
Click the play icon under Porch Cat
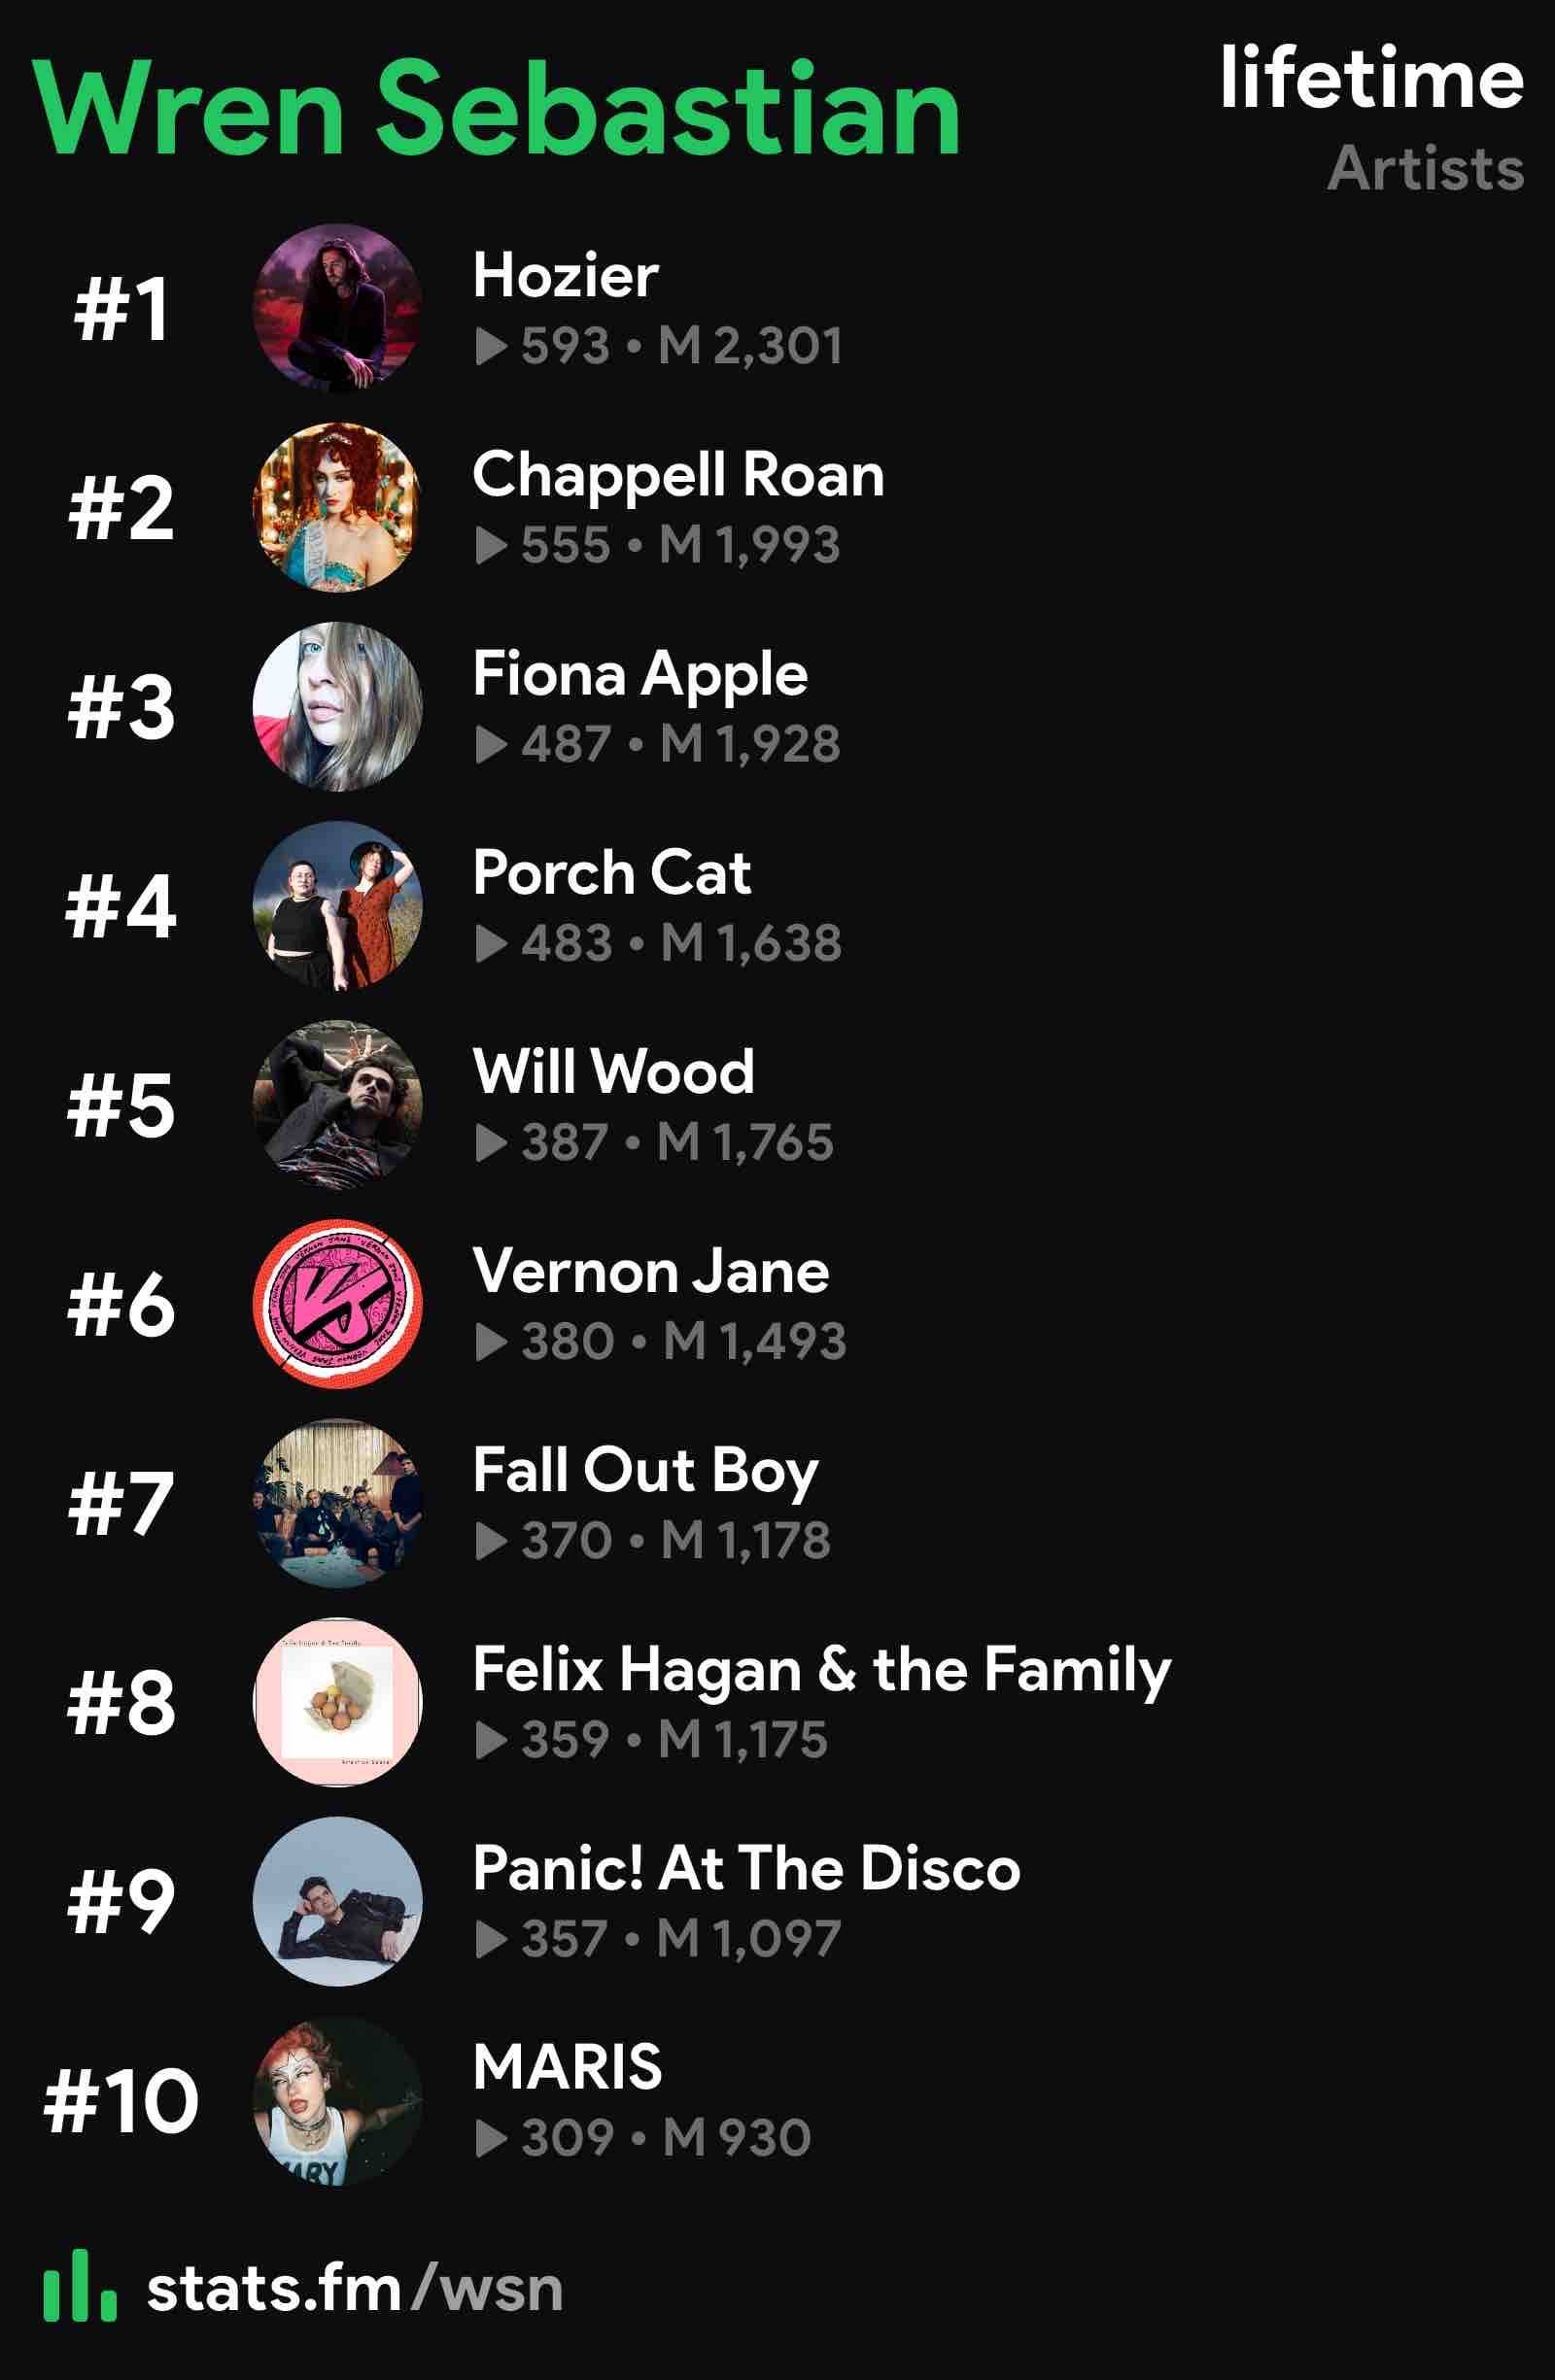point(492,943)
